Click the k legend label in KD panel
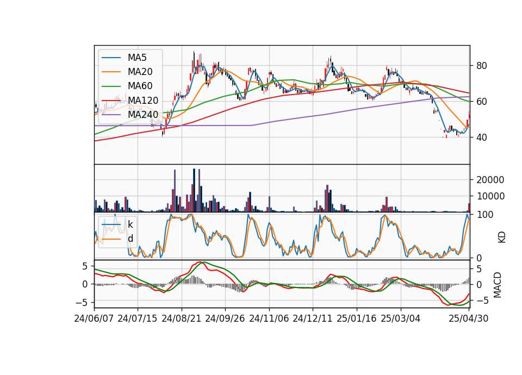Image resolution: width=522 pixels, height=375 pixels. (x=130, y=224)
